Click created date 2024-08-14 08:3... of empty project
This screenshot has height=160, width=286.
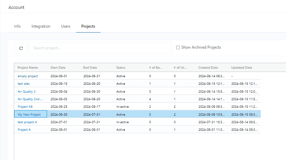point(212,76)
